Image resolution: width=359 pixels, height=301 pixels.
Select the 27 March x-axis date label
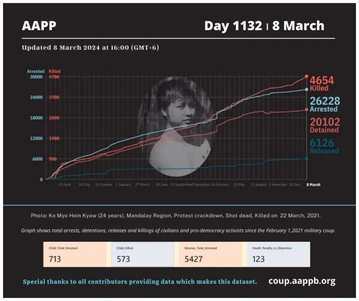(143, 185)
